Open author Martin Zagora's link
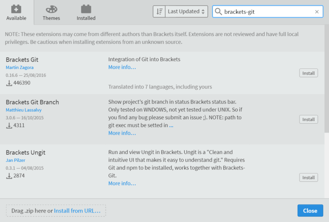 click(x=20, y=67)
